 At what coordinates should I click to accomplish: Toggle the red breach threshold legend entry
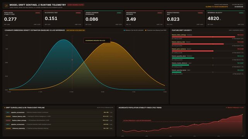235,108
